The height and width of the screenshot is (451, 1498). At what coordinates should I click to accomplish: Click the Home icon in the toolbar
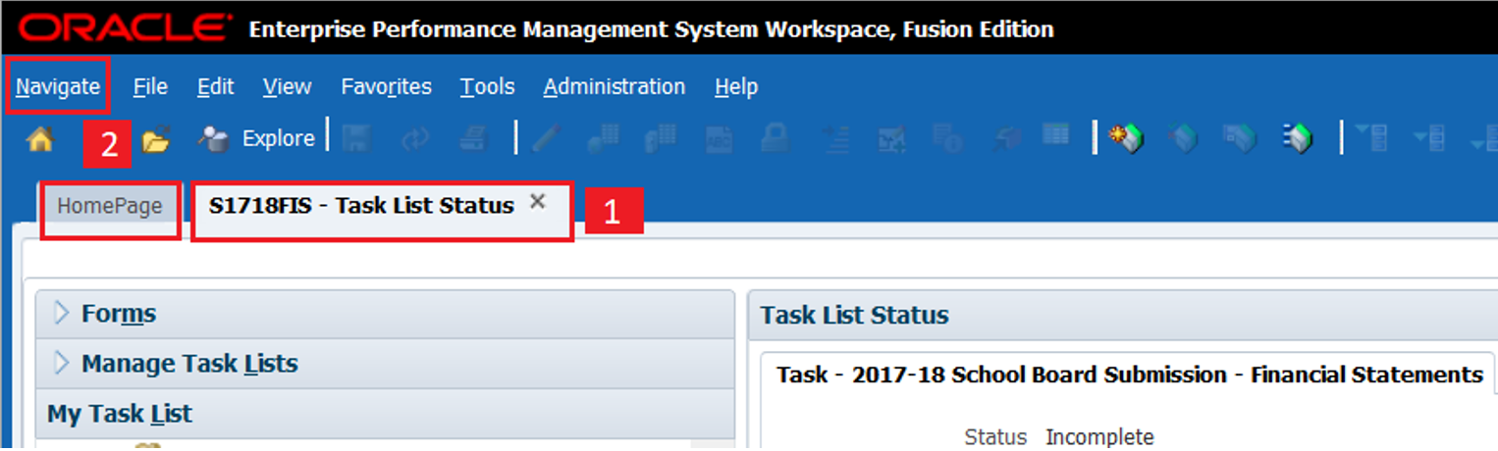[x=39, y=140]
